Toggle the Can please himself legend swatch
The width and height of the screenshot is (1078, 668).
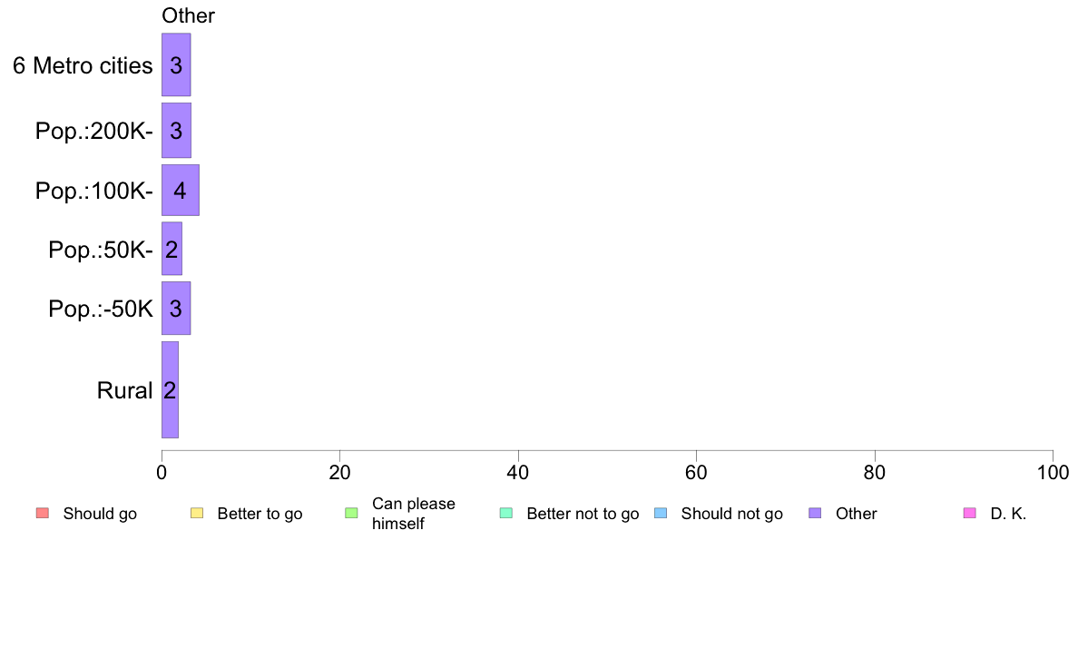(351, 513)
